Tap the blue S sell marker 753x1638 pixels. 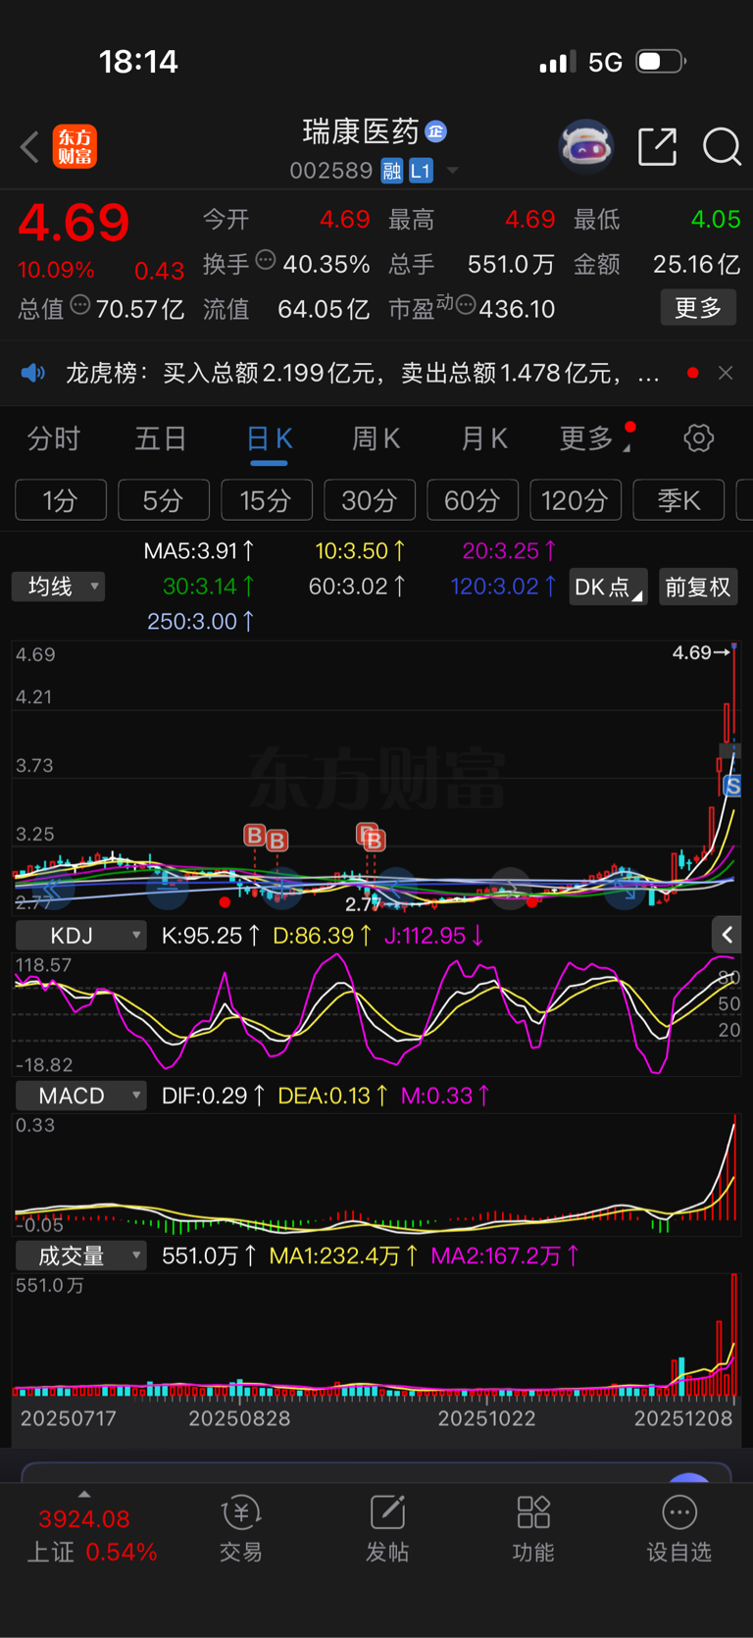coord(732,786)
